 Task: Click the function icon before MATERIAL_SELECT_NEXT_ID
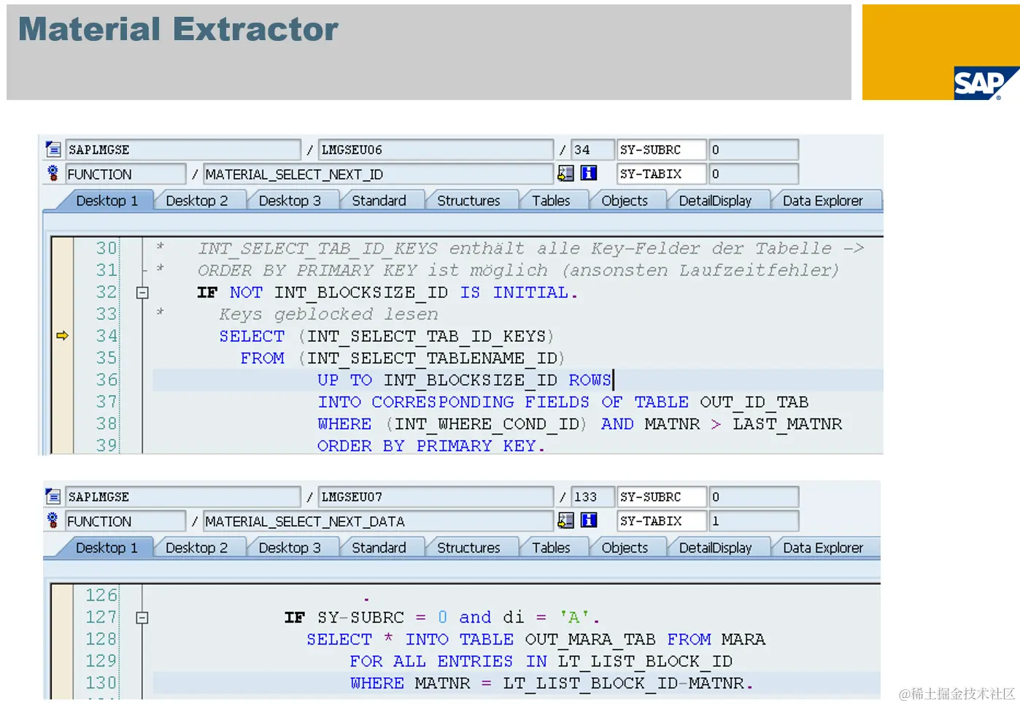(x=53, y=174)
